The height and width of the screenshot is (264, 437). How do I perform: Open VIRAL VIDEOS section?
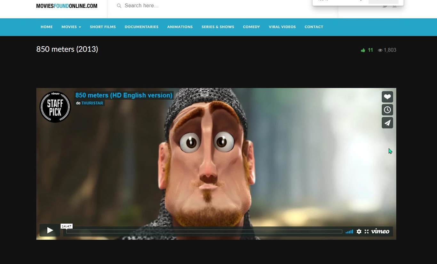[x=282, y=27]
